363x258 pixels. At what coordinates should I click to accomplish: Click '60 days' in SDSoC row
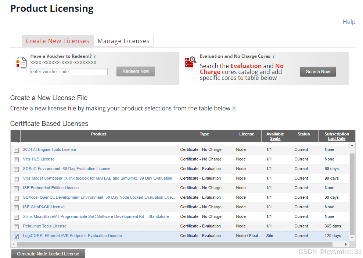[331, 169]
